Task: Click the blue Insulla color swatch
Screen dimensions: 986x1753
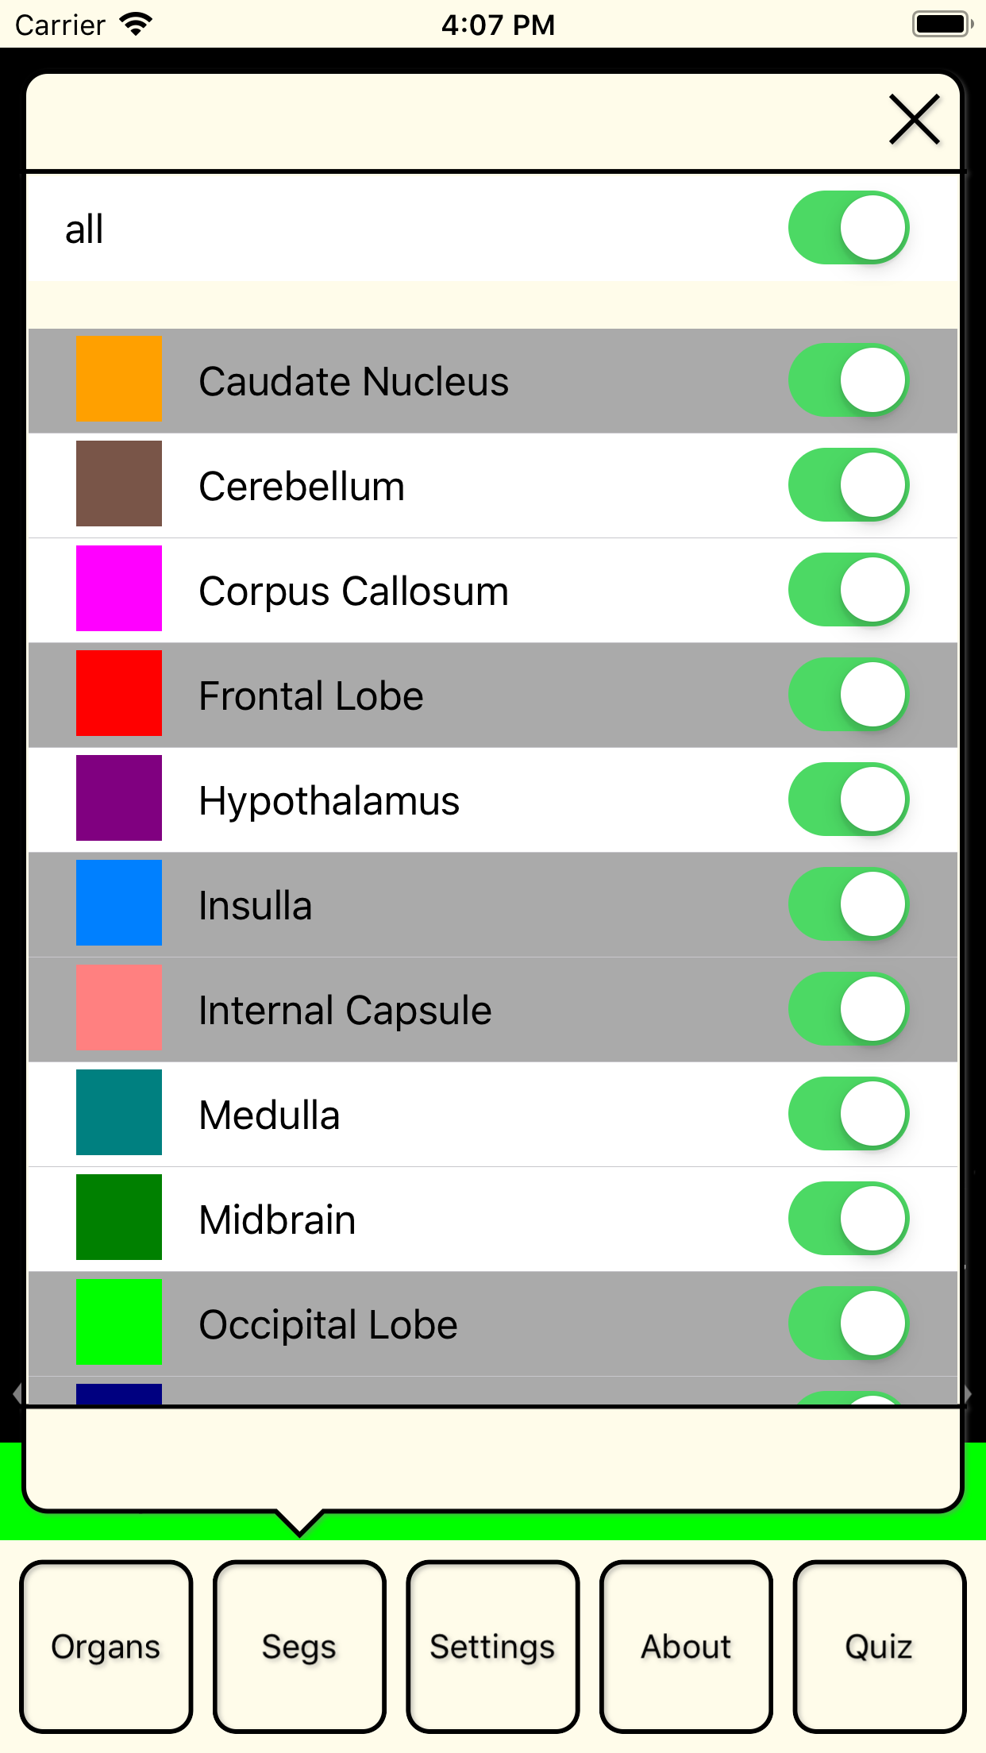Action: pos(119,903)
